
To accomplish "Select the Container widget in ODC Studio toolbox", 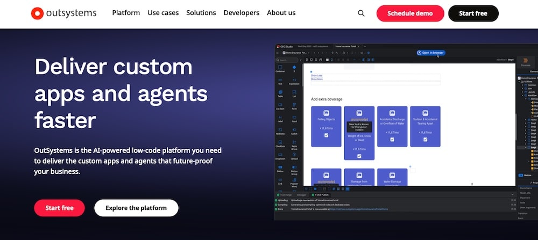I will click(280, 69).
